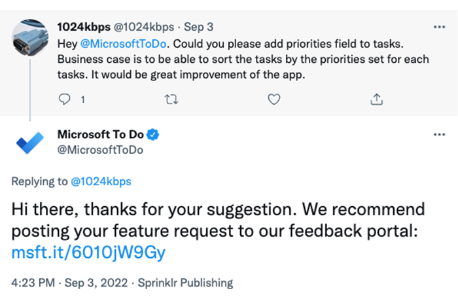
Task: Like the tweet with heart icon
Action: point(274,99)
